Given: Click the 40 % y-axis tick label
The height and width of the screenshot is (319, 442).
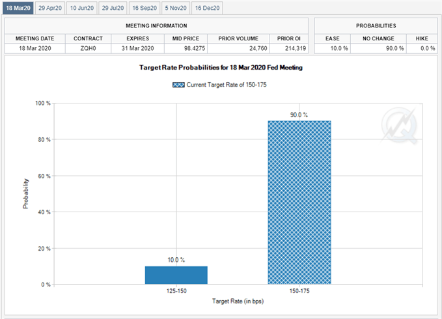Looking at the screenshot, I should click(44, 212).
